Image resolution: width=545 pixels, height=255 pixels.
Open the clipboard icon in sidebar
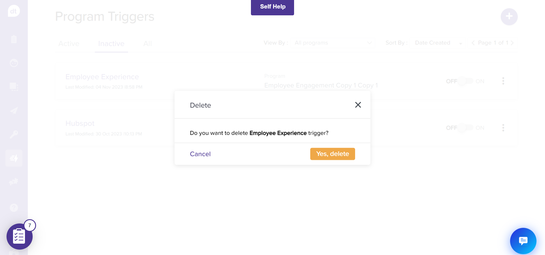pyautogui.click(x=14, y=39)
